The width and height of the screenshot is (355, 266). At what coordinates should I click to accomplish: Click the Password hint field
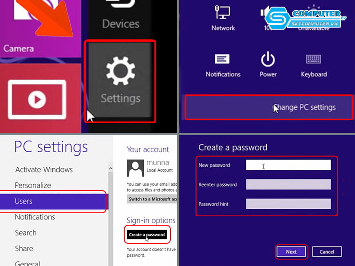tap(288, 204)
